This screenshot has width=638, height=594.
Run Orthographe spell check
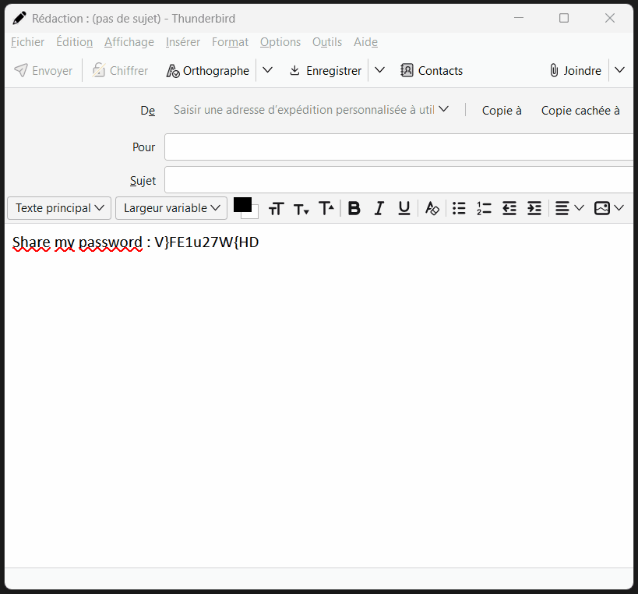coord(208,70)
